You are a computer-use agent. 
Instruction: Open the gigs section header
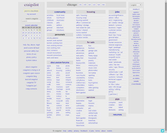(x=117, y=99)
